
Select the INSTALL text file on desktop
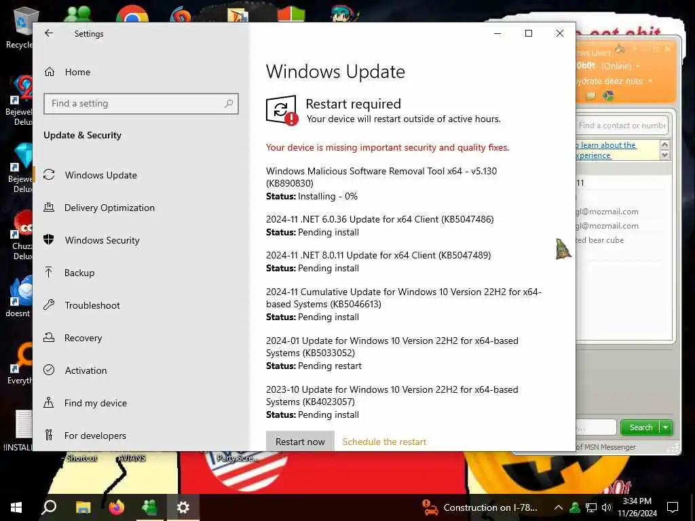point(18,431)
